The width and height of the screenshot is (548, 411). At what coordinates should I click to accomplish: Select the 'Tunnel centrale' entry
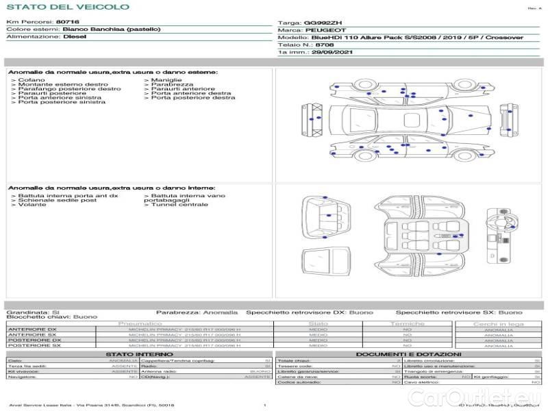[179, 204]
